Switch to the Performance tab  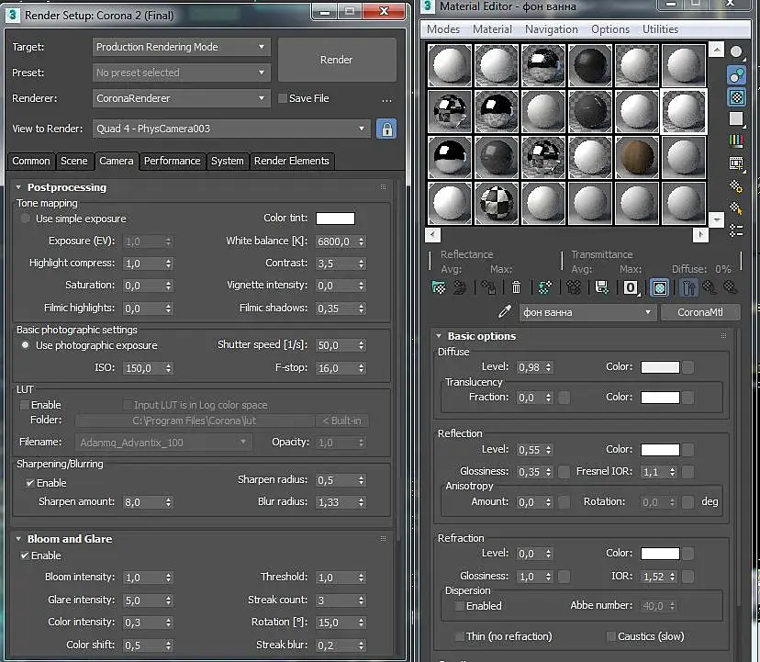coord(172,161)
